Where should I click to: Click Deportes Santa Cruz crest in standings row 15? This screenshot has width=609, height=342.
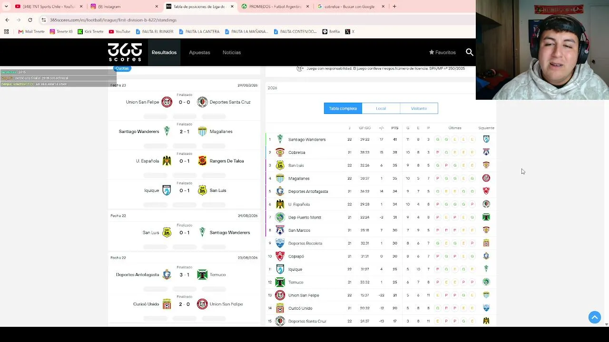pos(280,321)
